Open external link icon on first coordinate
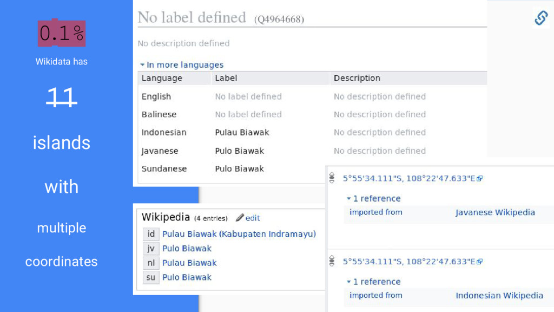554x312 pixels. point(479,179)
